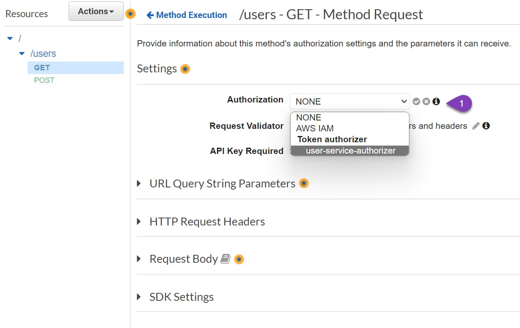The height and width of the screenshot is (328, 520).
Task: Click orange marker beside URL Query String Parameters
Action: (304, 183)
